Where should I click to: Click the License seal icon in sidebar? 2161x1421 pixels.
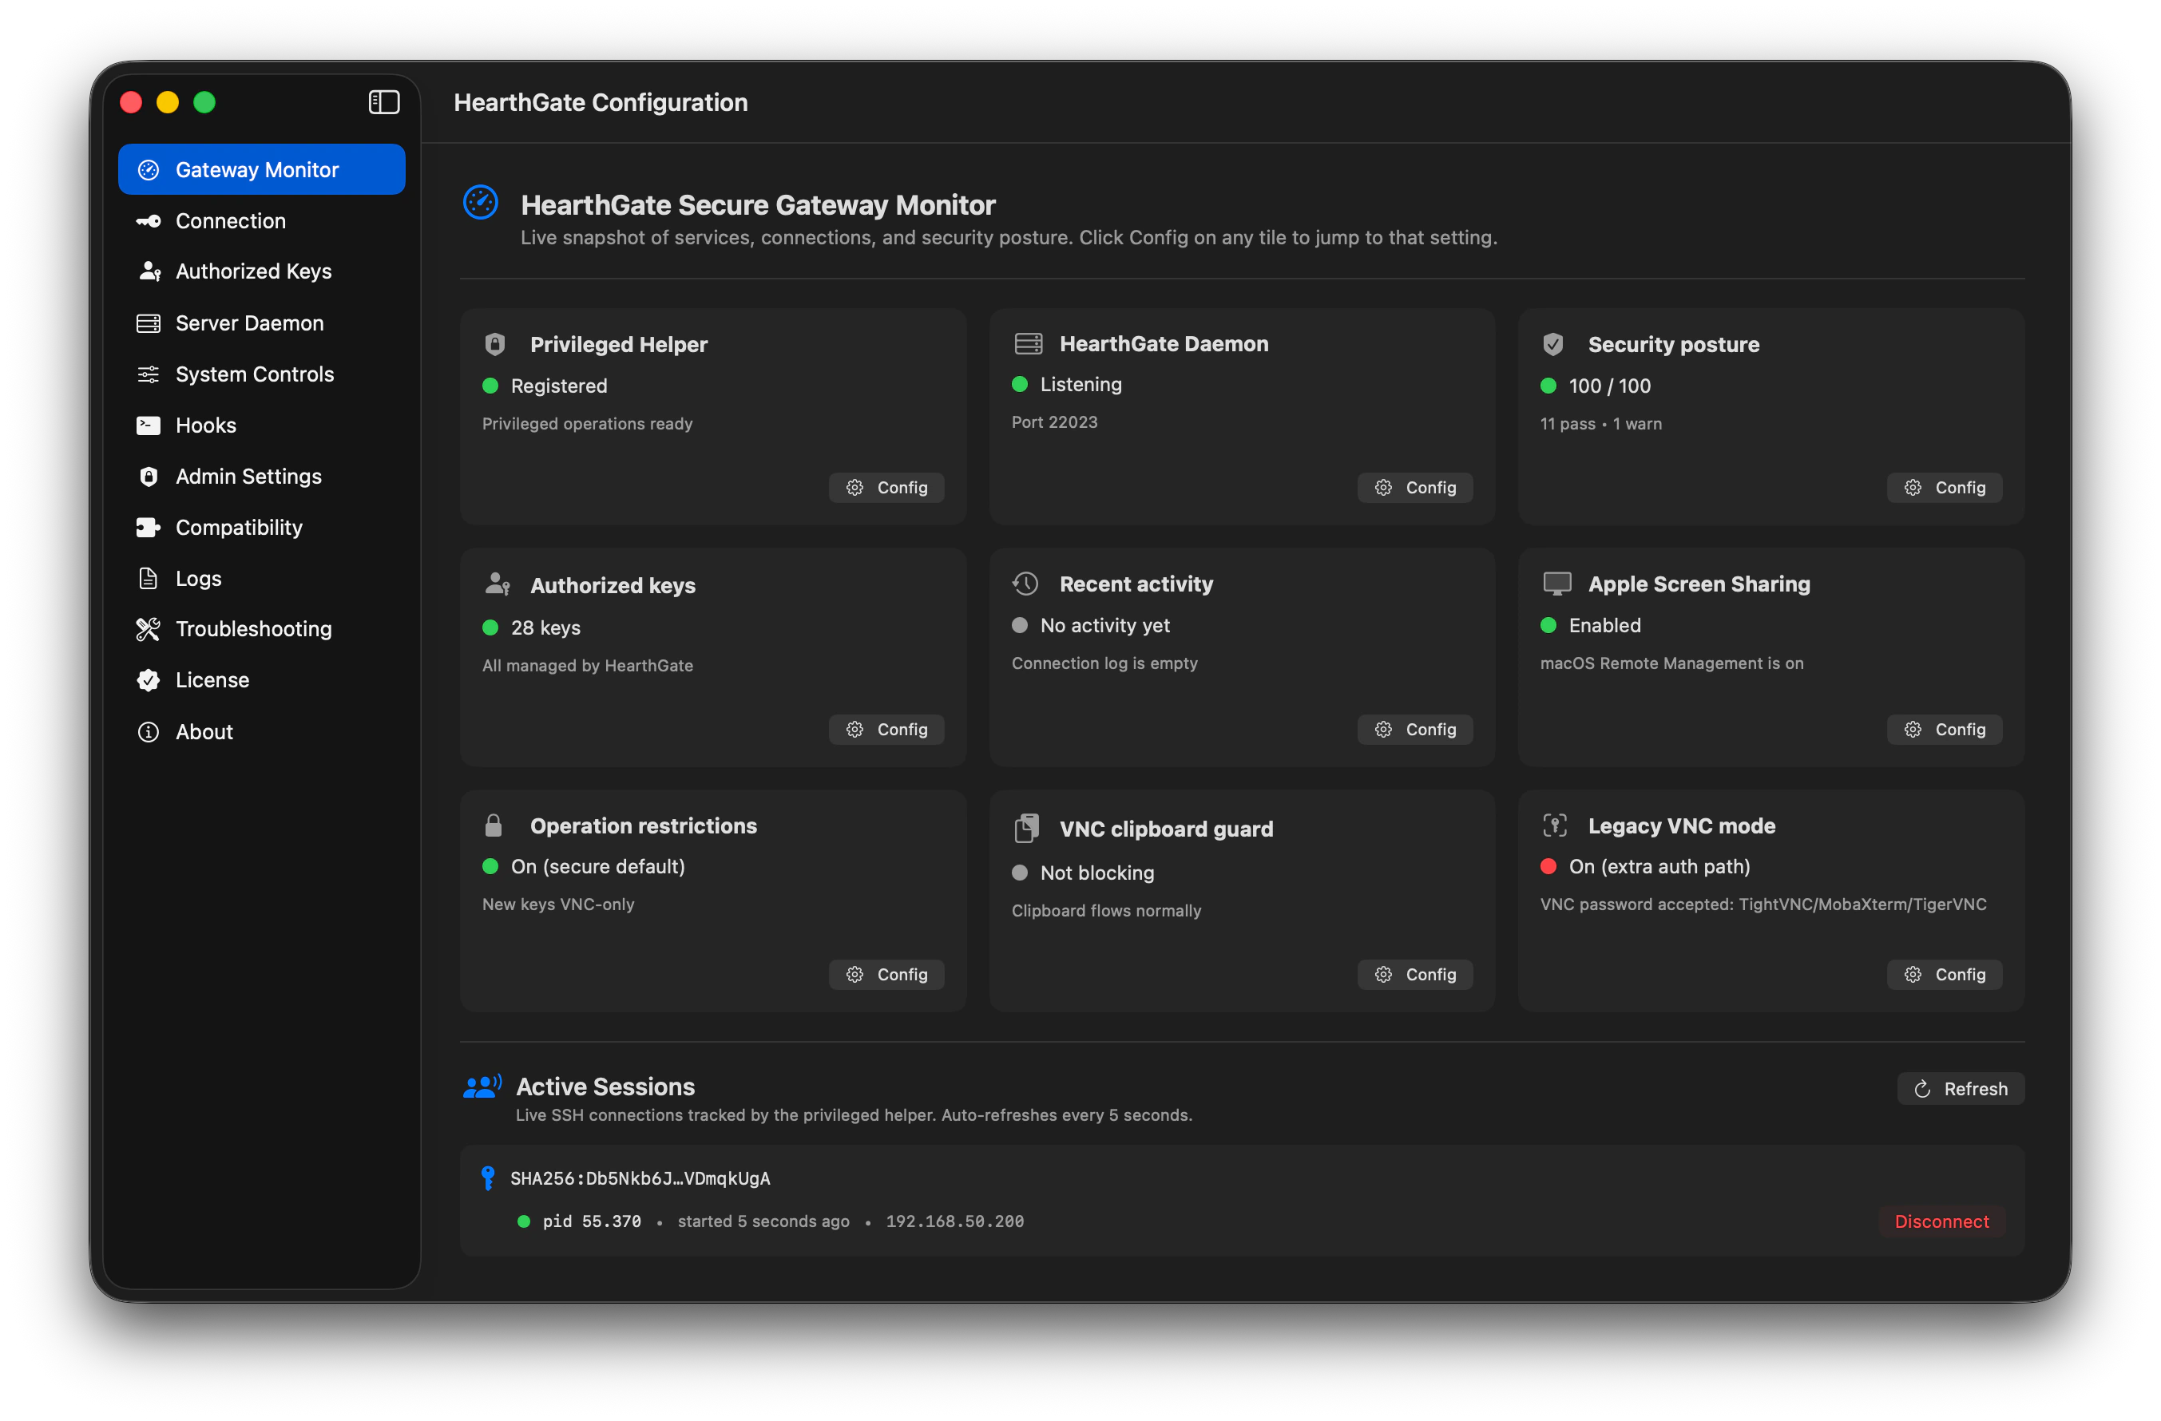point(148,679)
